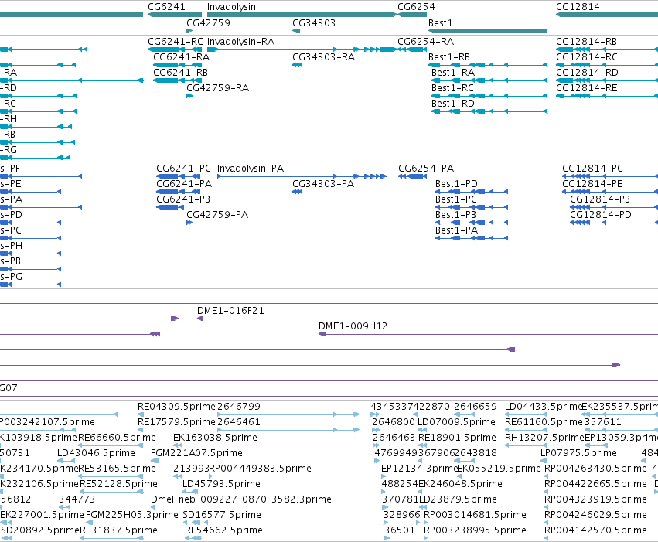Click protein Best1-PC label

coord(455,199)
